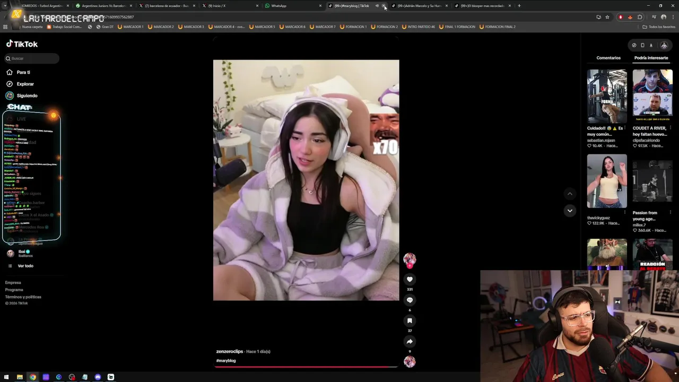679x382 pixels.
Task: Open File Explorer from taskbar
Action: (x=20, y=377)
